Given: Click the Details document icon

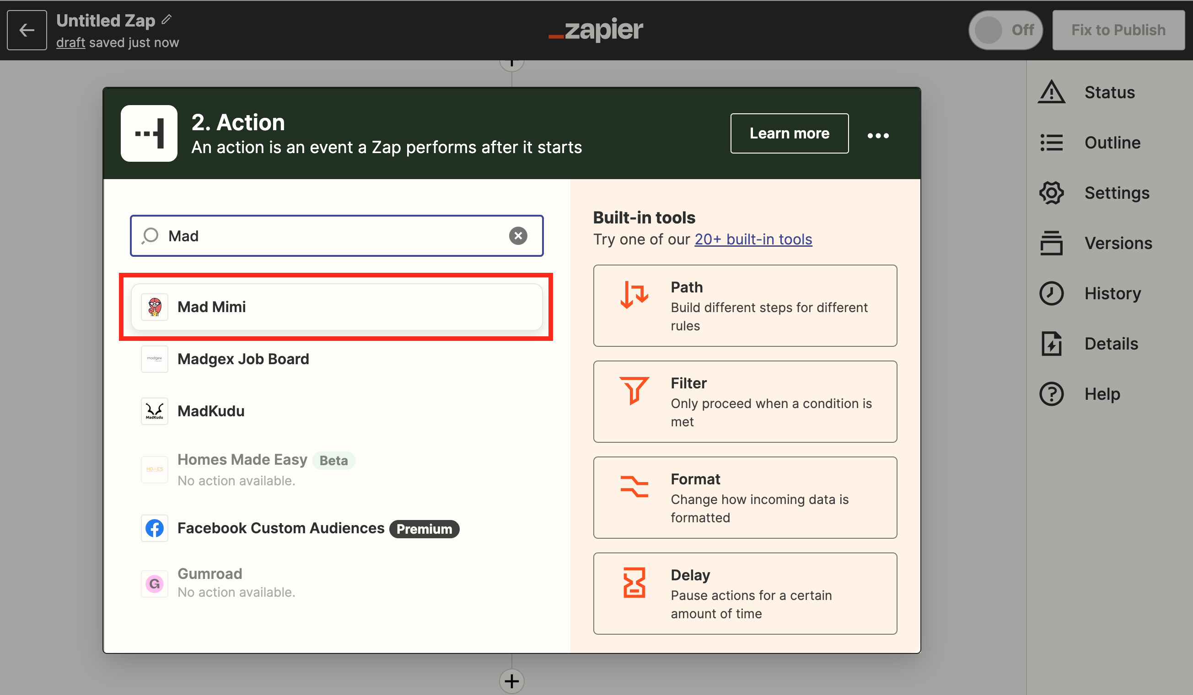Looking at the screenshot, I should click(1052, 344).
